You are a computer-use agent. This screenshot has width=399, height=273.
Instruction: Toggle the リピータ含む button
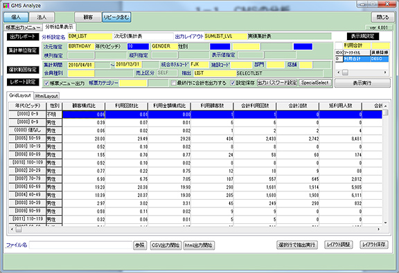(x=116, y=17)
